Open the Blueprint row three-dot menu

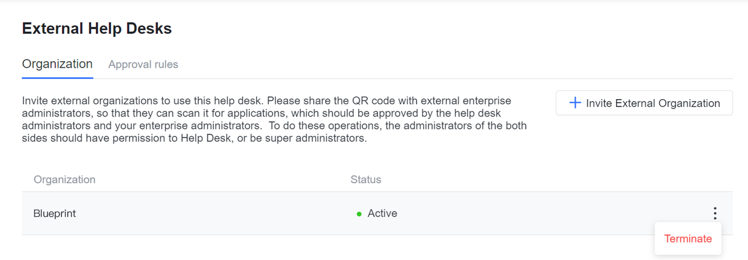coord(715,213)
